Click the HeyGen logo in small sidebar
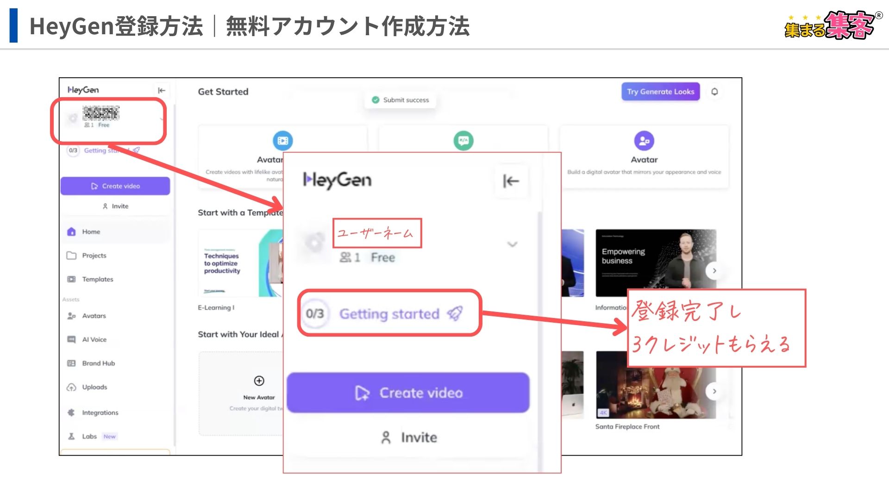Image resolution: width=889 pixels, height=500 pixels. point(83,90)
